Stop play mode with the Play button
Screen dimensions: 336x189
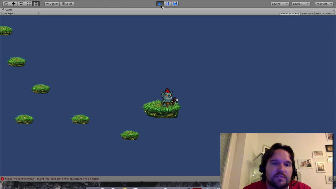tap(160, 4)
